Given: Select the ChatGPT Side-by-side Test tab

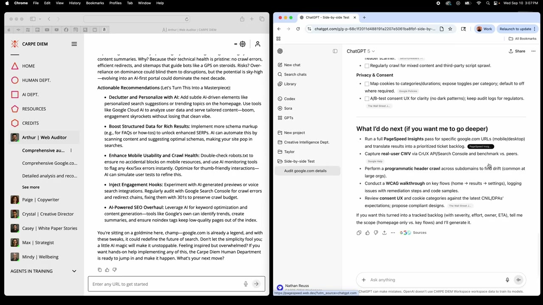Looking at the screenshot, I should (327, 17).
